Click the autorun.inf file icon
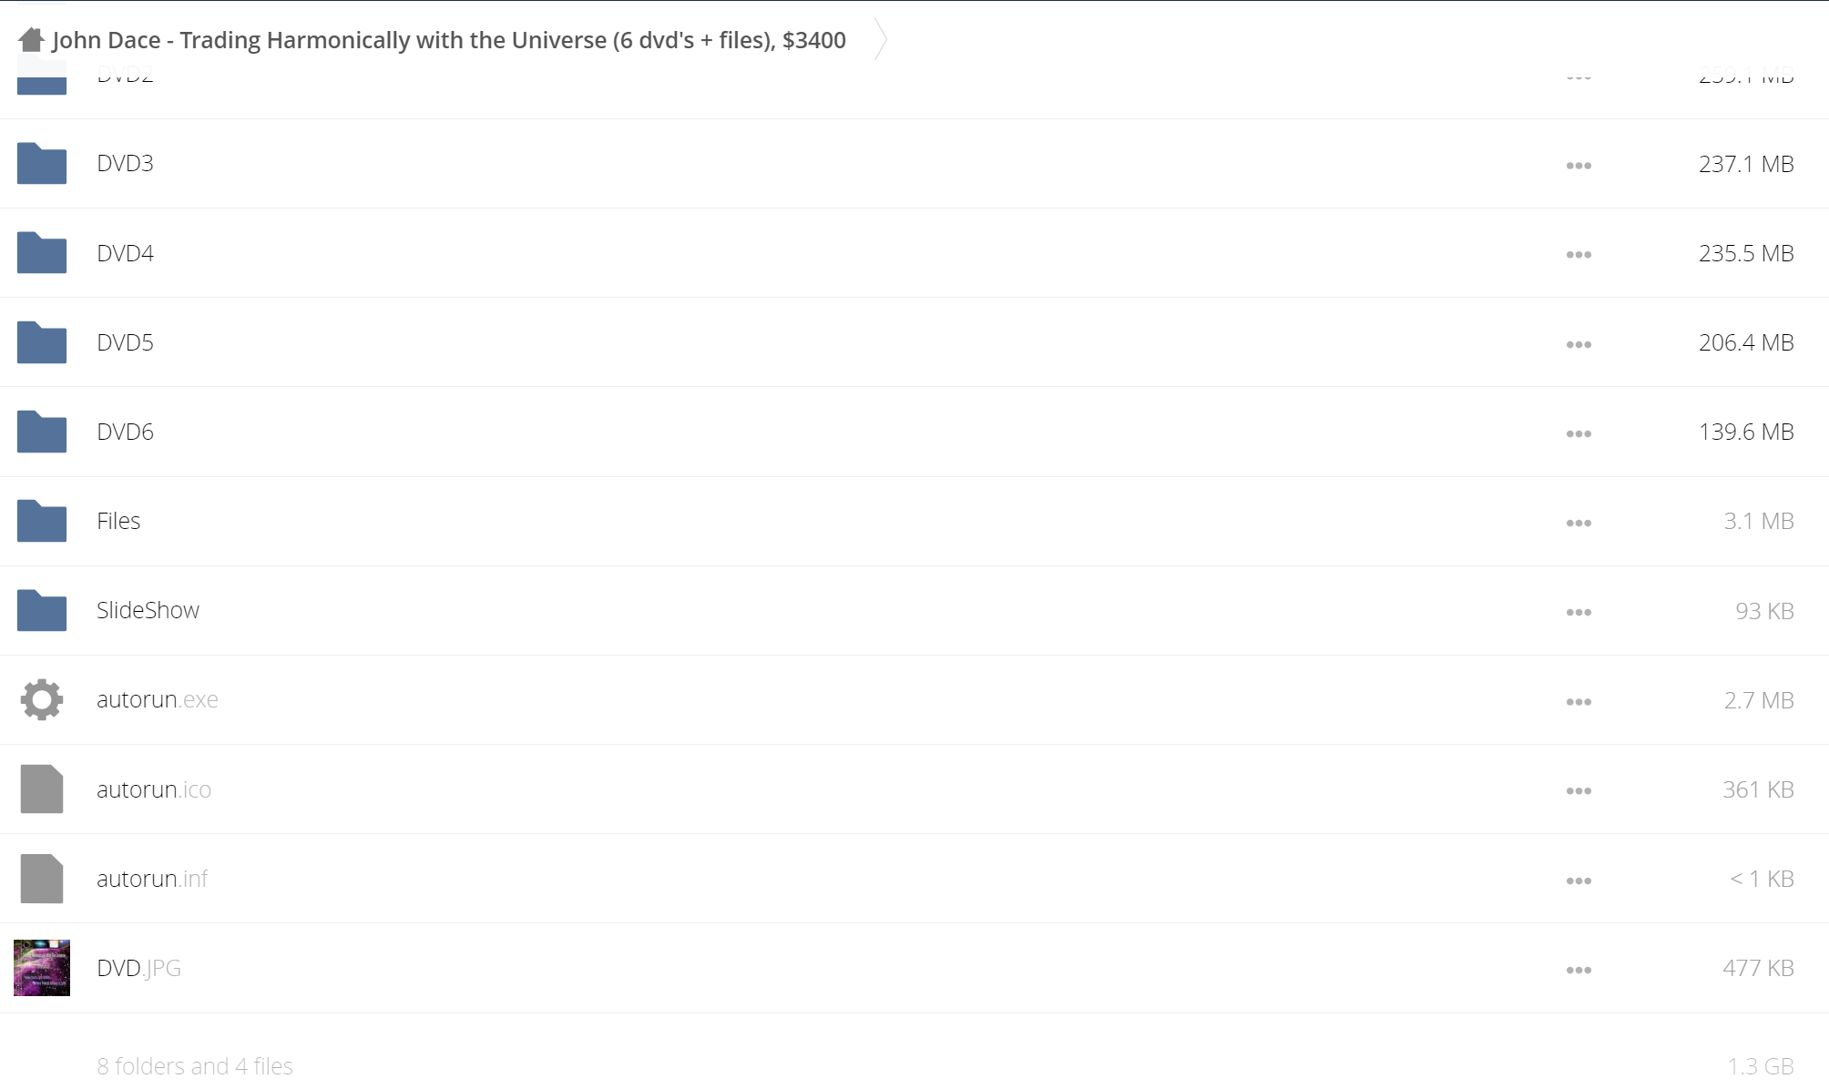Viewport: 1829px width, 1089px height. pos(42,879)
